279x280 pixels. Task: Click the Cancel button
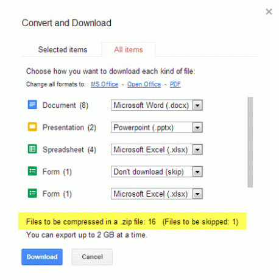[92, 257]
